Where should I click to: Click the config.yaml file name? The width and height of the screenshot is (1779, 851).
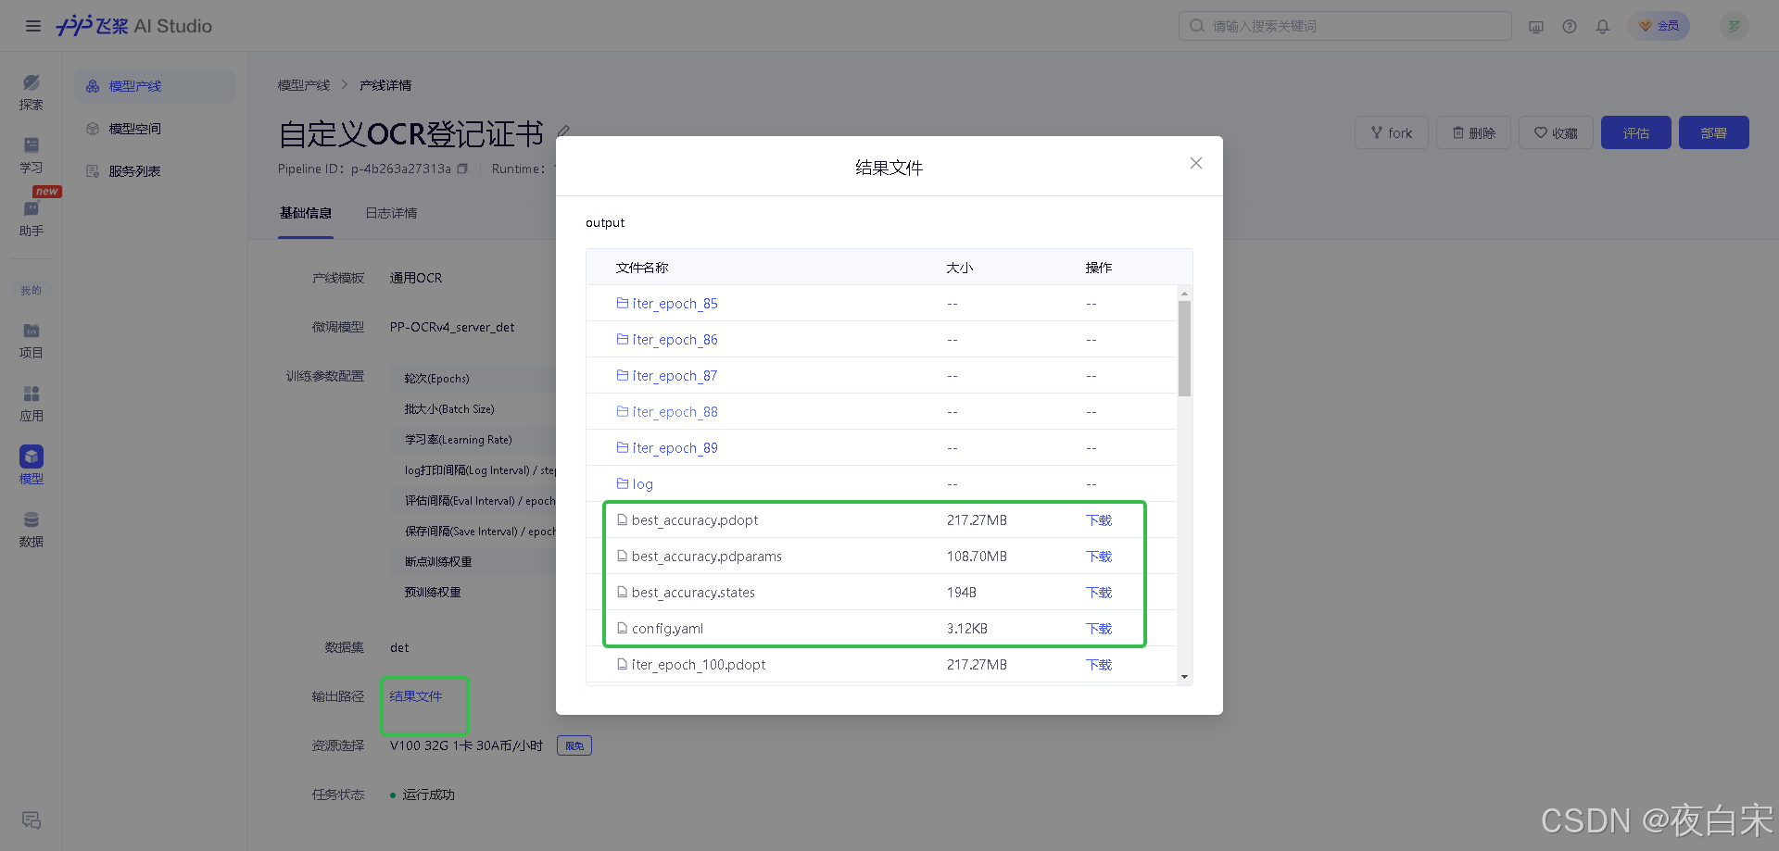(667, 629)
